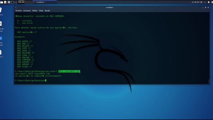
Task: Open the Archivo menu
Action: coord(19,11)
